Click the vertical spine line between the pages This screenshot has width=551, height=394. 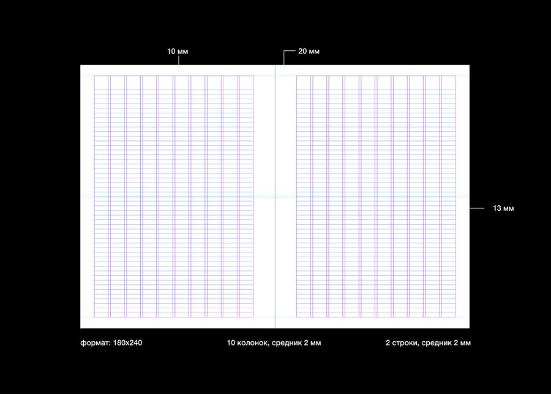275,197
